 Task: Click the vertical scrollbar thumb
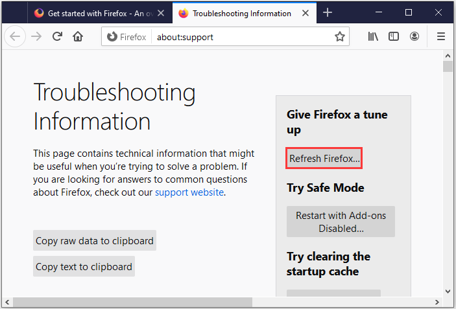pyautogui.click(x=448, y=67)
